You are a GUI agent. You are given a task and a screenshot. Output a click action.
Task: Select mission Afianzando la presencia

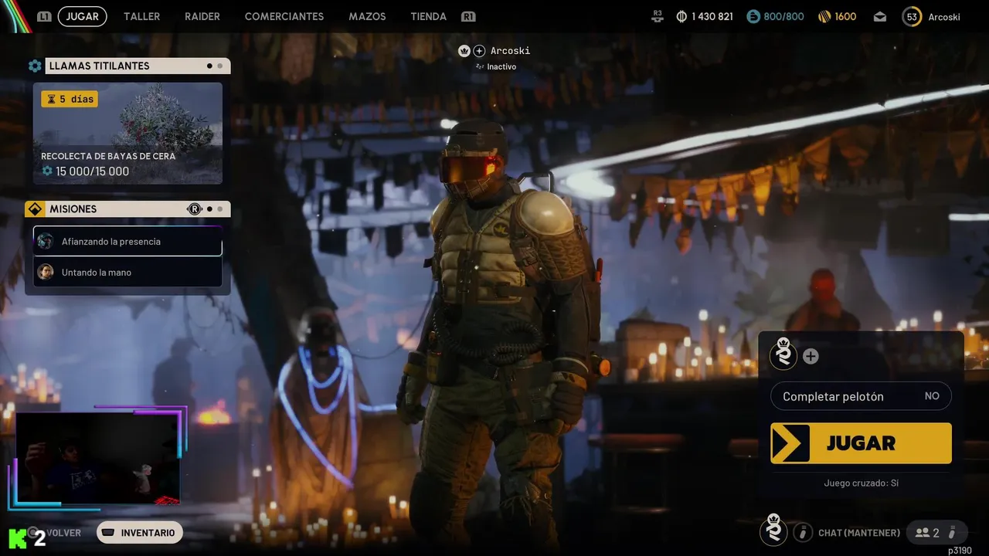click(x=127, y=242)
